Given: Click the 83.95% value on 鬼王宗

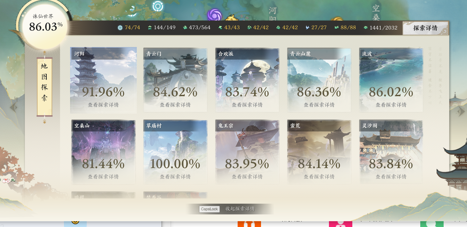Looking at the screenshot, I should coord(247,164).
